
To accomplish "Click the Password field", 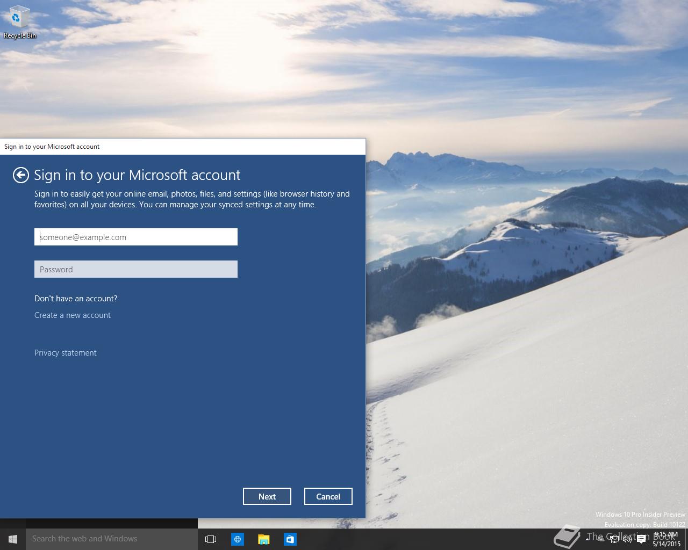I will tap(136, 269).
